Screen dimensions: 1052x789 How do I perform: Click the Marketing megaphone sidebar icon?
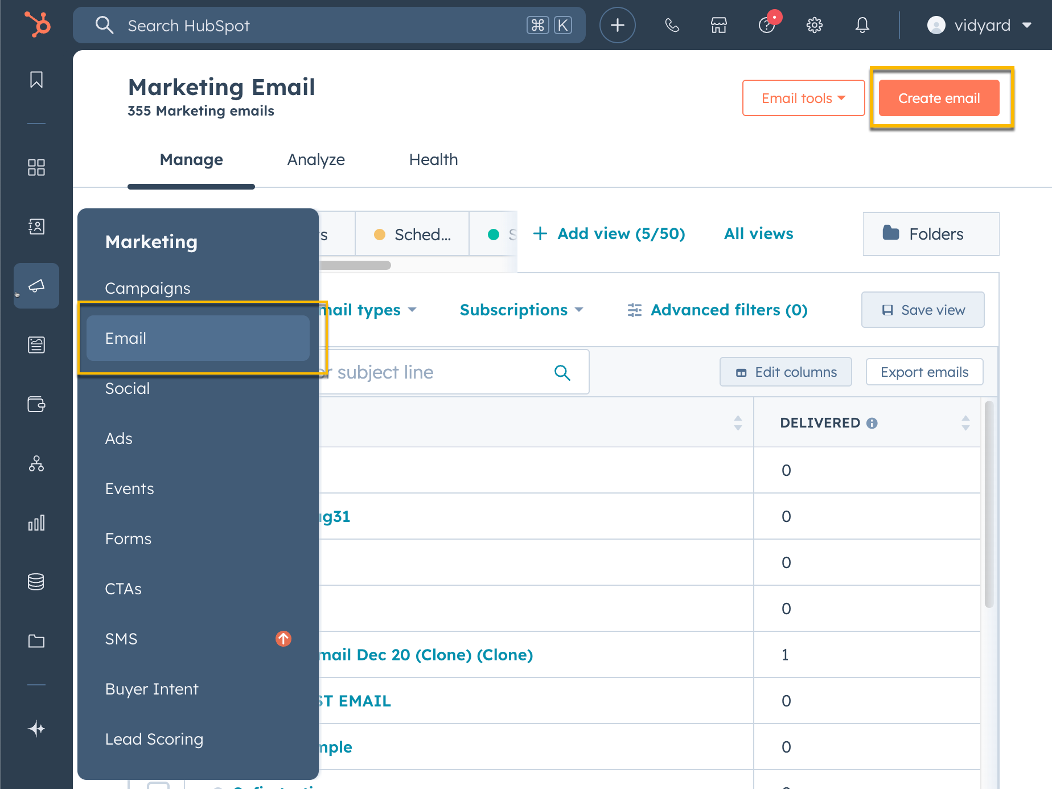pyautogui.click(x=36, y=286)
